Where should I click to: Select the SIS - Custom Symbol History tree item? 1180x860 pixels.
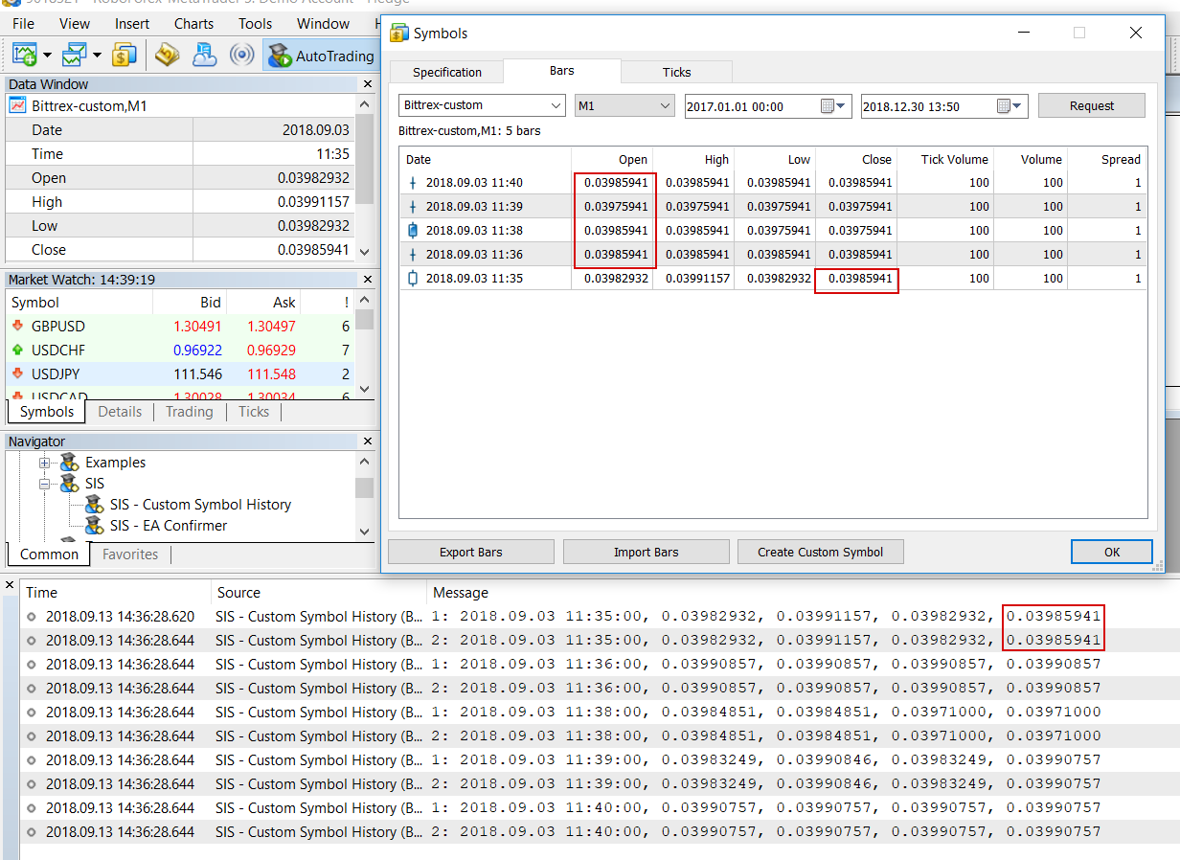pyautogui.click(x=200, y=505)
